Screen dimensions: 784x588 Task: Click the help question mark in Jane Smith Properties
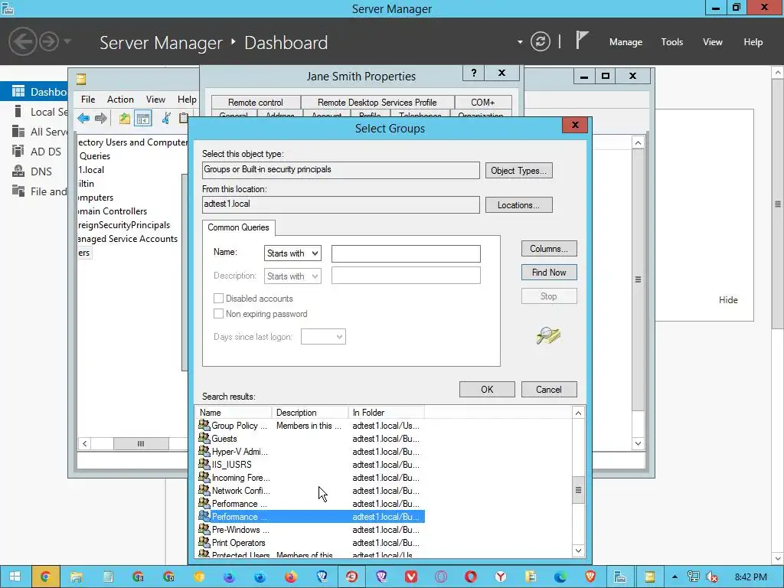click(x=474, y=73)
